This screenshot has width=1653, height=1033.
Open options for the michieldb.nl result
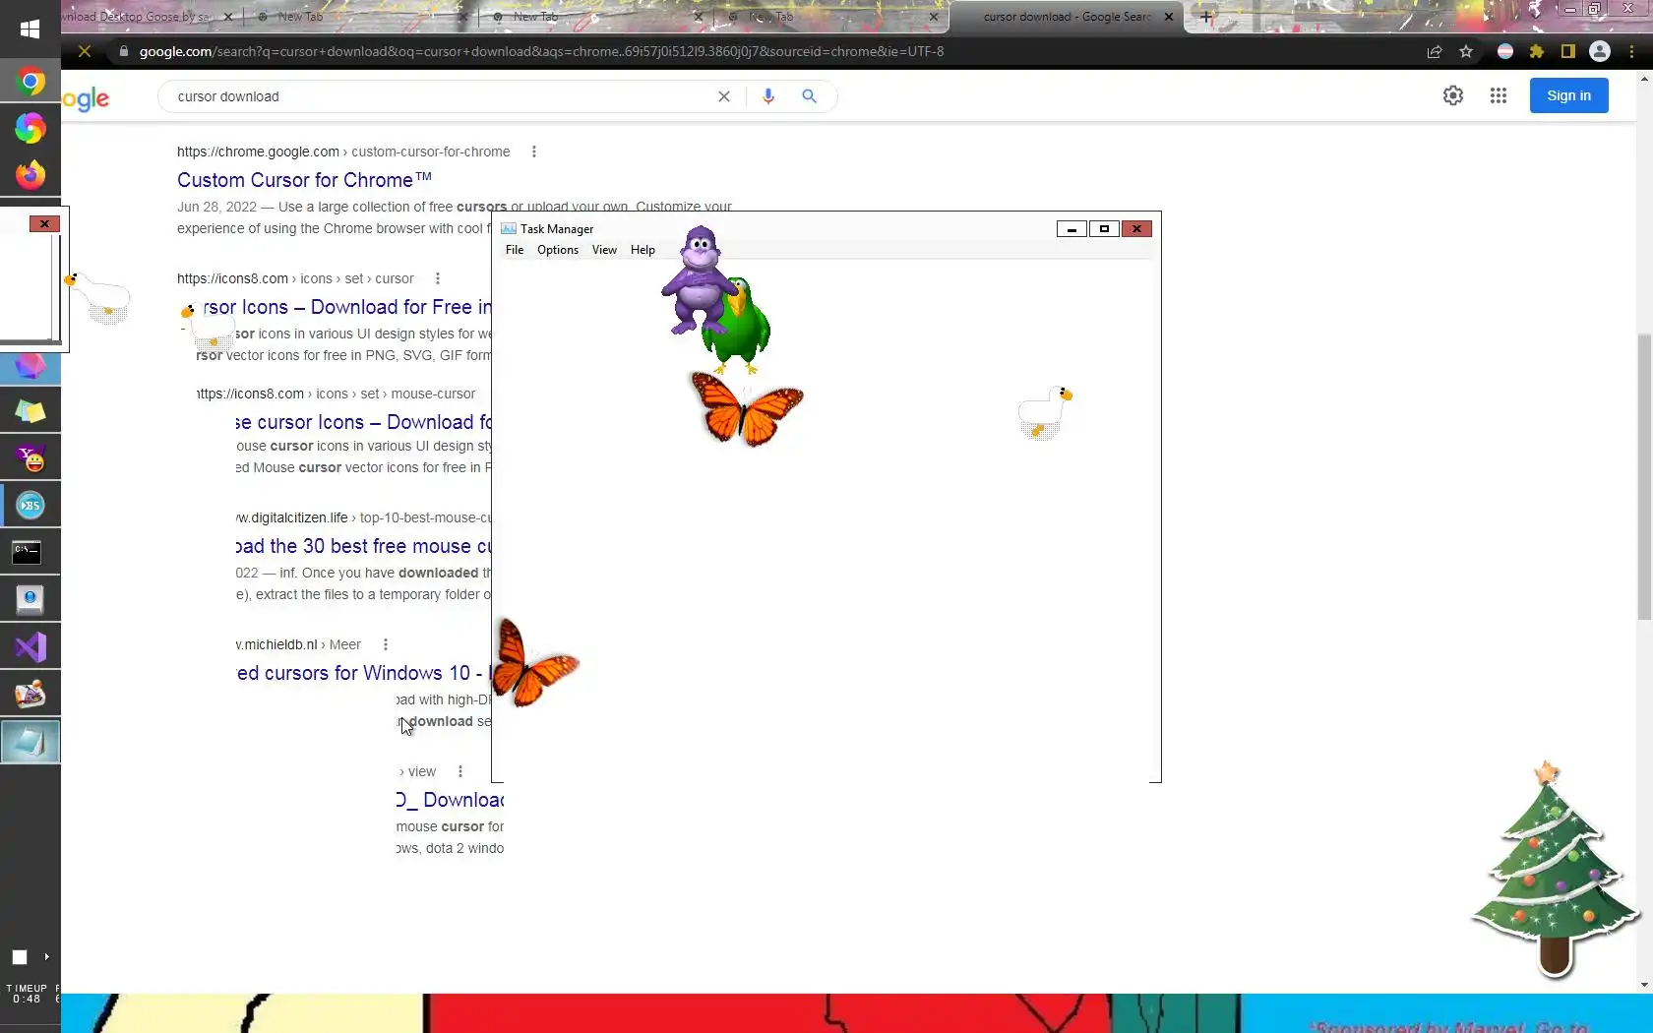[386, 644]
